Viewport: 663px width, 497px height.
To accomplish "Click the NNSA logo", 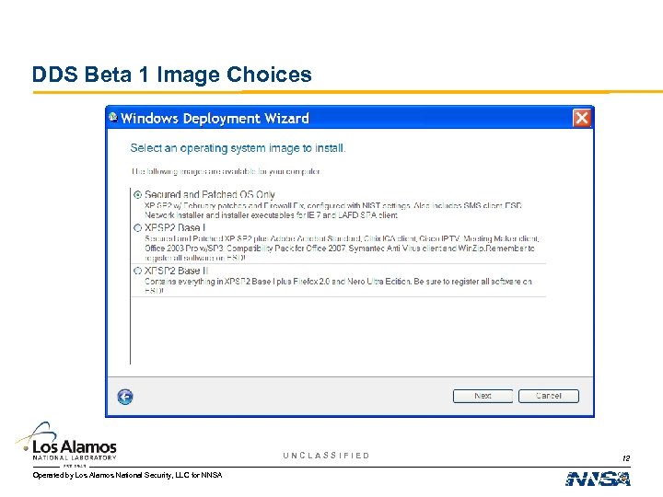I will click(x=598, y=479).
